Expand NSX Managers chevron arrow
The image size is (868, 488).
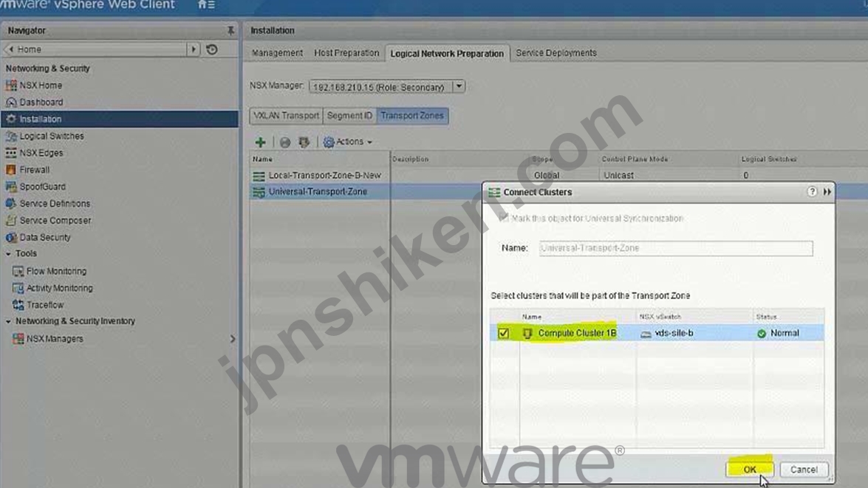coord(233,339)
